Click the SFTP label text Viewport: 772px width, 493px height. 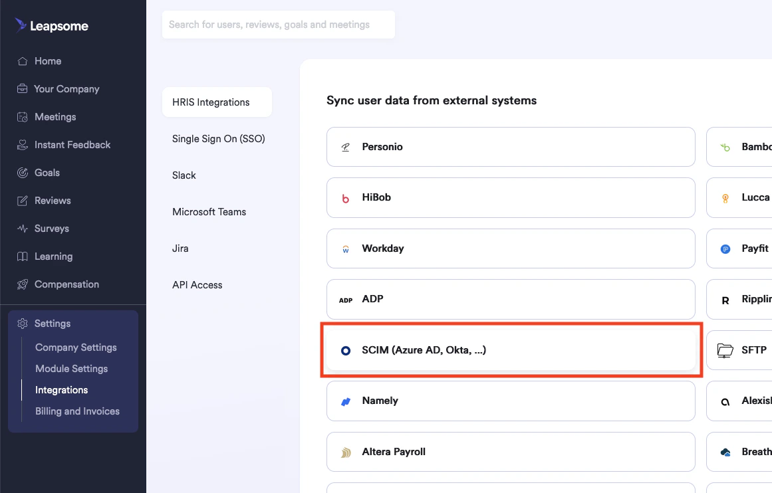(x=754, y=350)
